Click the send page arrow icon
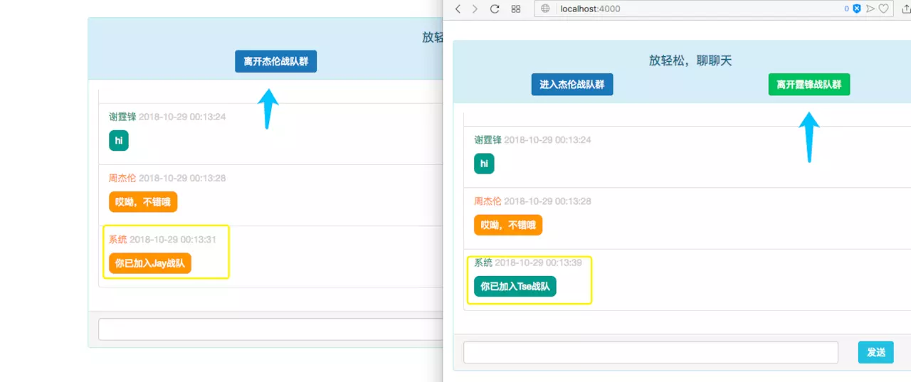Screen dimensions: 911x382 tap(870, 9)
